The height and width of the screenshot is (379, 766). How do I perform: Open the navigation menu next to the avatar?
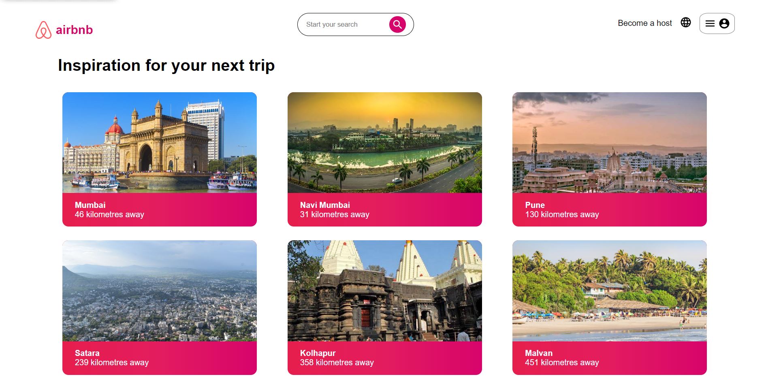tap(710, 23)
